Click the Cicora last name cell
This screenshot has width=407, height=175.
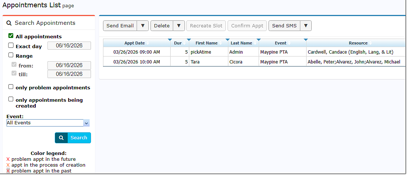[x=243, y=62]
